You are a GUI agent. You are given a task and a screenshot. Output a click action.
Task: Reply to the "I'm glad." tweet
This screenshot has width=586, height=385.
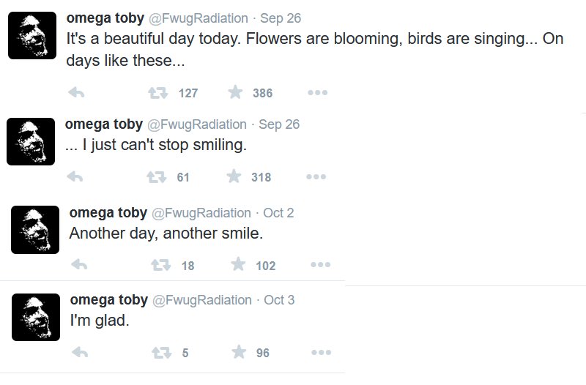pyautogui.click(x=80, y=353)
